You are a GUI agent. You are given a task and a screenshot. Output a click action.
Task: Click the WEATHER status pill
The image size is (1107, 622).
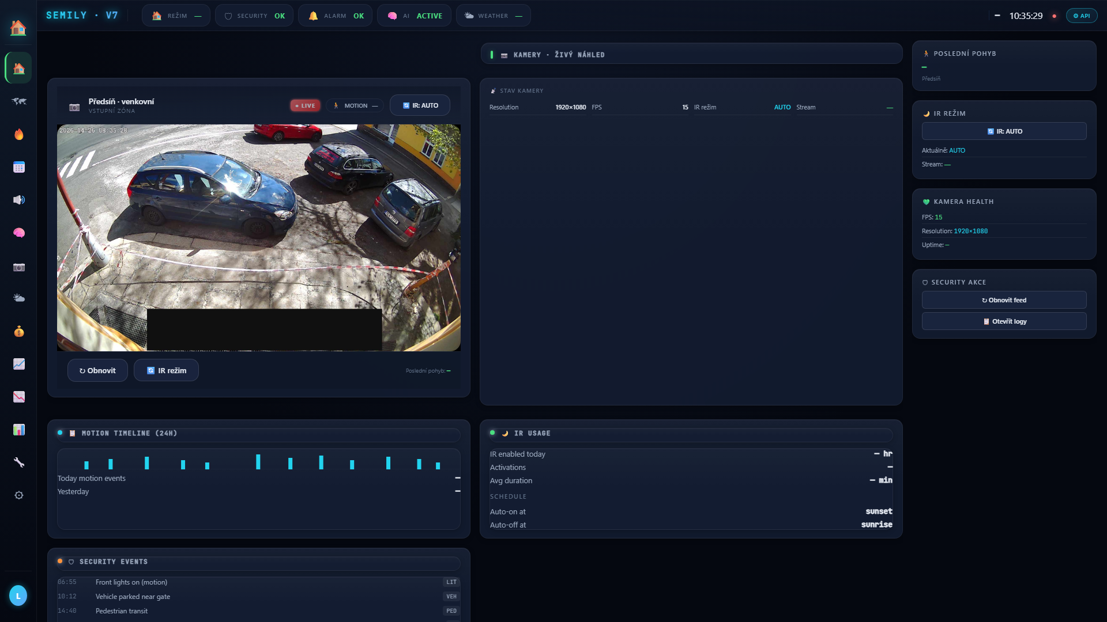493,16
